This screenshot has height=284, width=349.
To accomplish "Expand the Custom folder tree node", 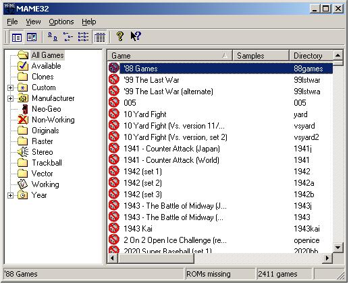I will tap(10, 87).
